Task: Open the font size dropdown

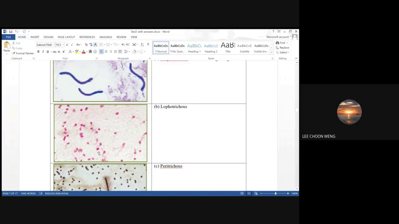Action: click(x=63, y=45)
